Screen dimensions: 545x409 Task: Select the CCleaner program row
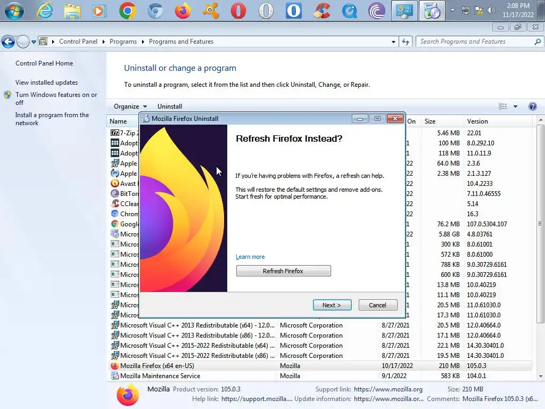point(124,204)
